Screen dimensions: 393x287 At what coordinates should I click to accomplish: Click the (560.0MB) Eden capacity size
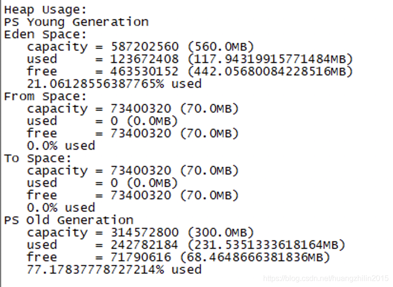[221, 47]
